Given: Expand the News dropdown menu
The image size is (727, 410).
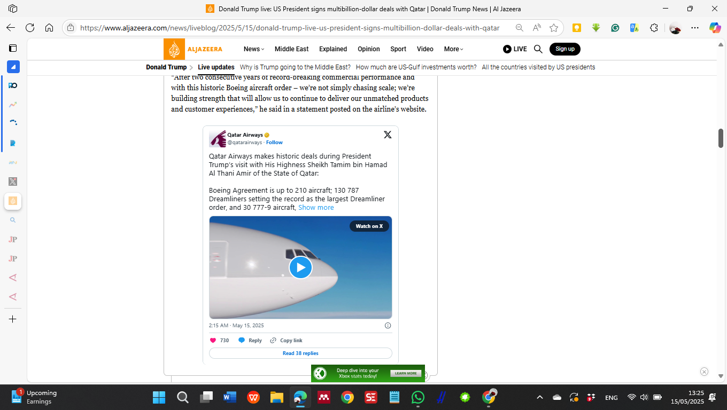Looking at the screenshot, I should click(254, 49).
